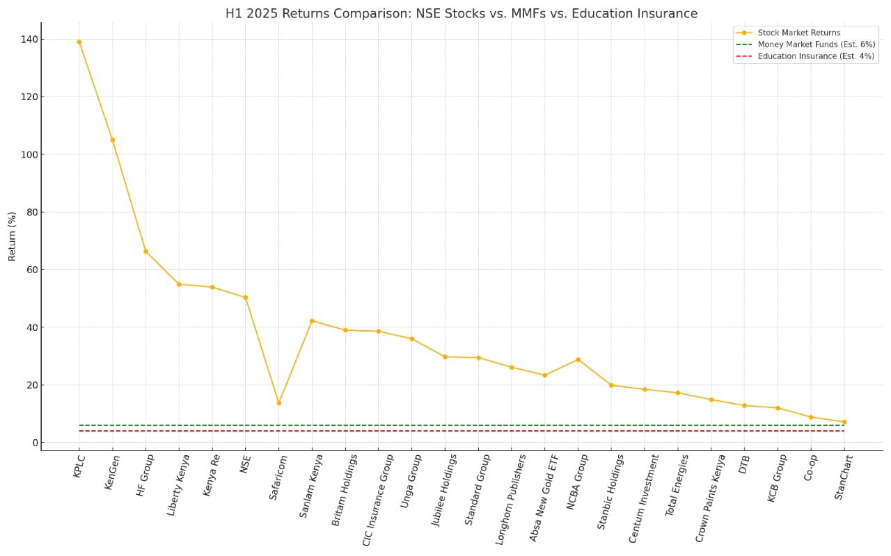Click the chart title about H1 2025 Returns
Screen dimensions: 891x556
tap(461, 13)
